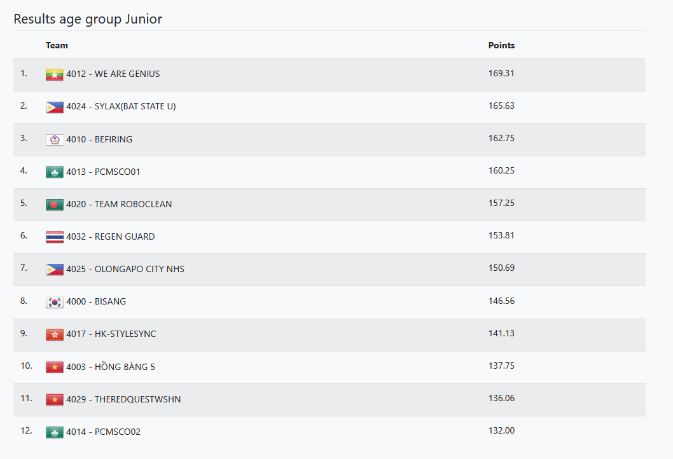Click the South Korea flag beside BISANG
673x459 pixels.
coord(55,302)
